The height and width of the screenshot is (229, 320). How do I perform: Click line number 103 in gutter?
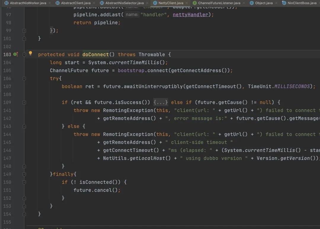(x=7, y=55)
